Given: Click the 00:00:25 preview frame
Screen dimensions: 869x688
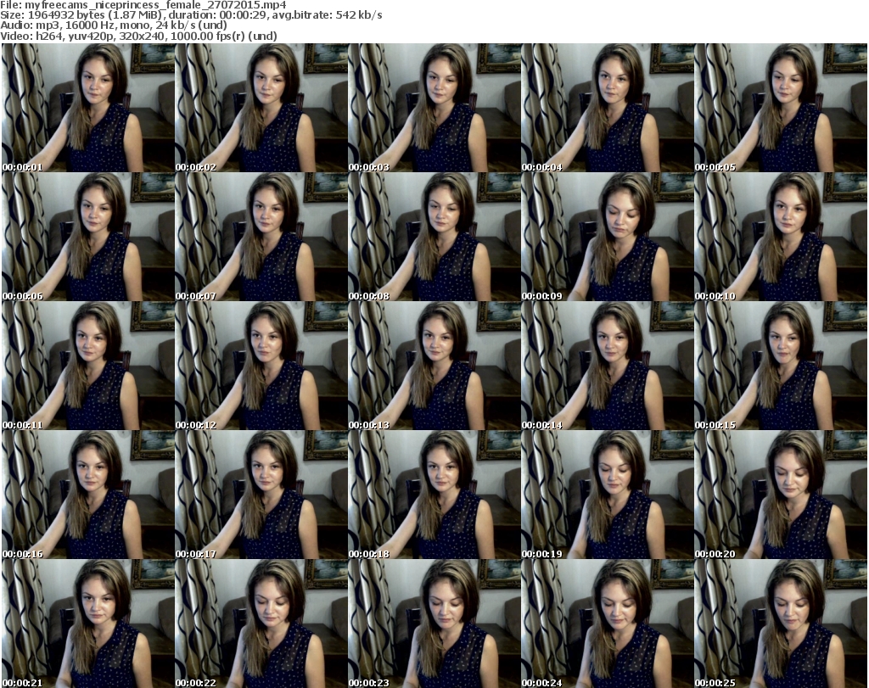Looking at the screenshot, I should click(x=781, y=624).
